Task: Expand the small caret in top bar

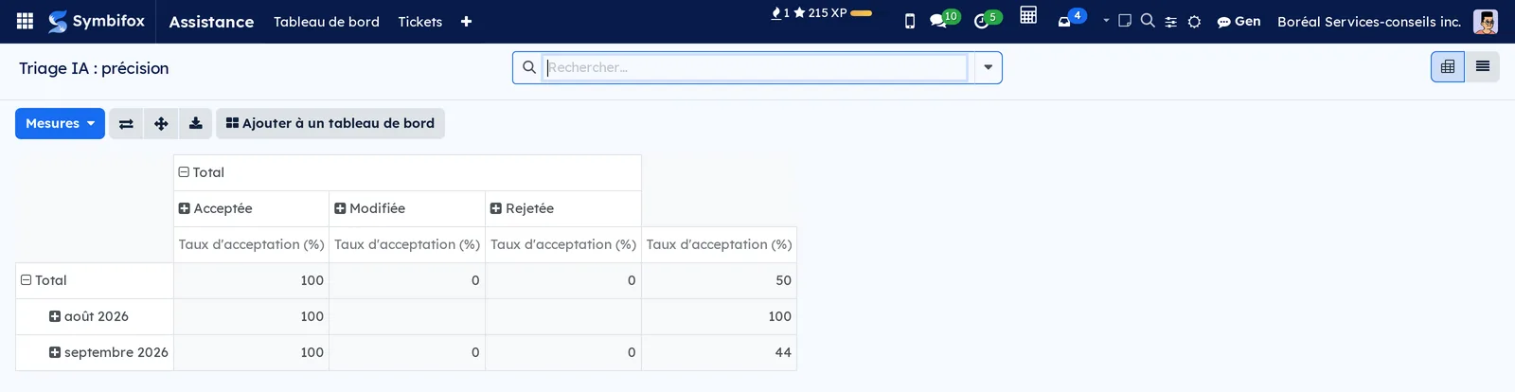Action: point(1106,20)
